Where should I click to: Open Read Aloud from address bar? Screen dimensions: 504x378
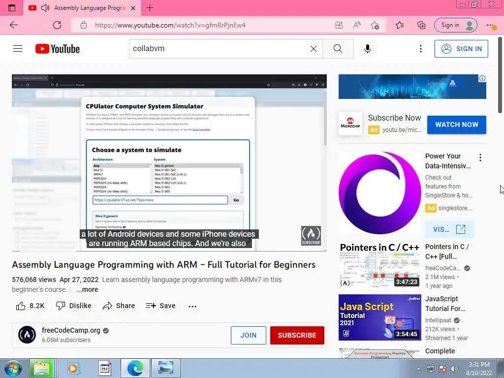pos(357,25)
